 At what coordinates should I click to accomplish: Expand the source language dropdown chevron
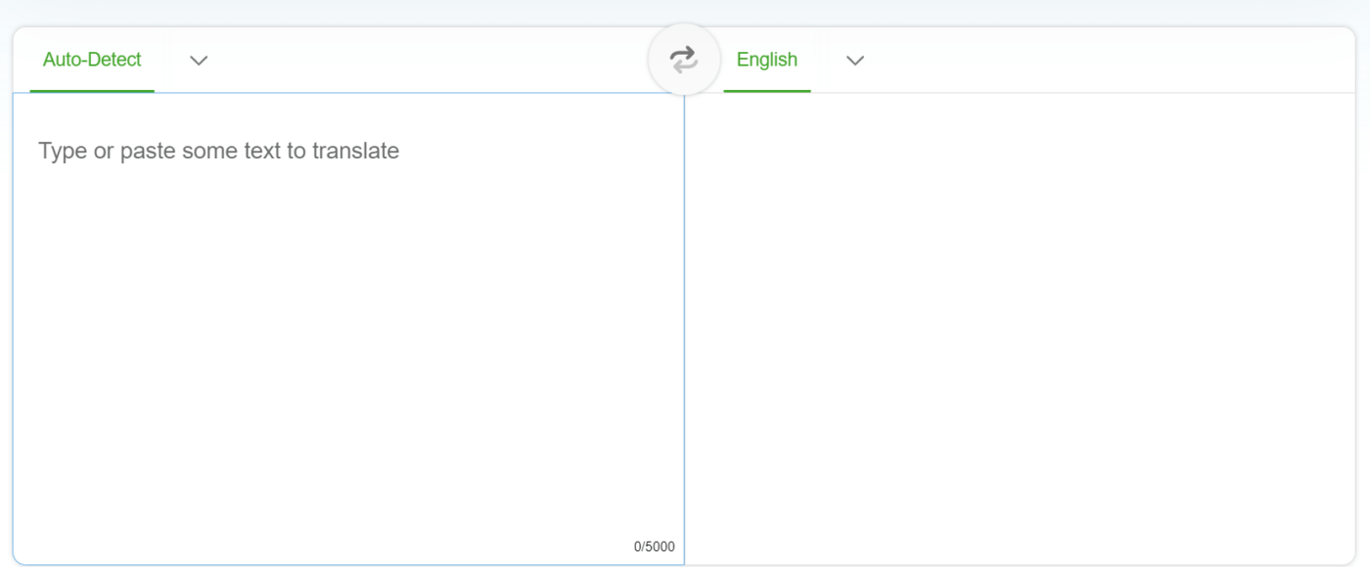[x=199, y=61]
